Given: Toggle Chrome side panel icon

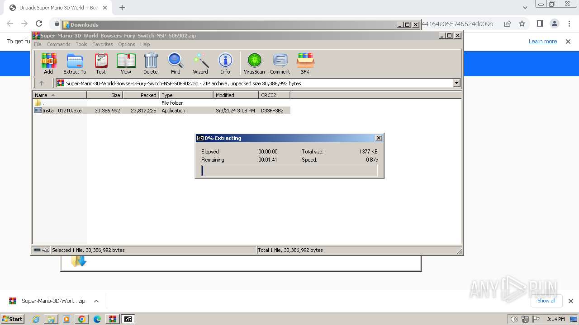Looking at the screenshot, I should tap(540, 24).
